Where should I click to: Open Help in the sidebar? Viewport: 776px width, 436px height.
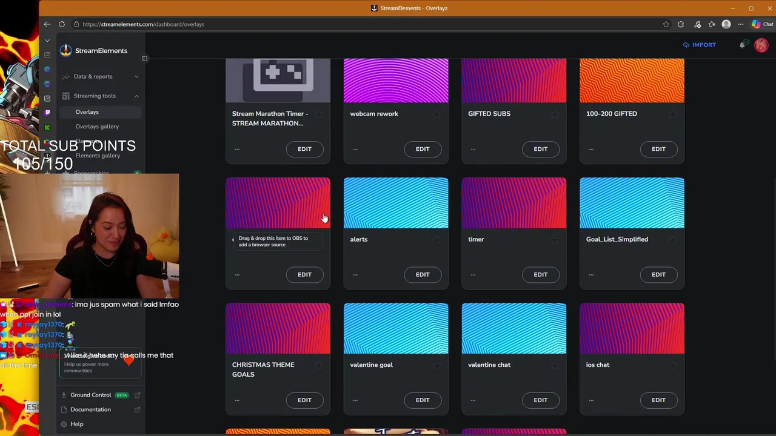76,424
